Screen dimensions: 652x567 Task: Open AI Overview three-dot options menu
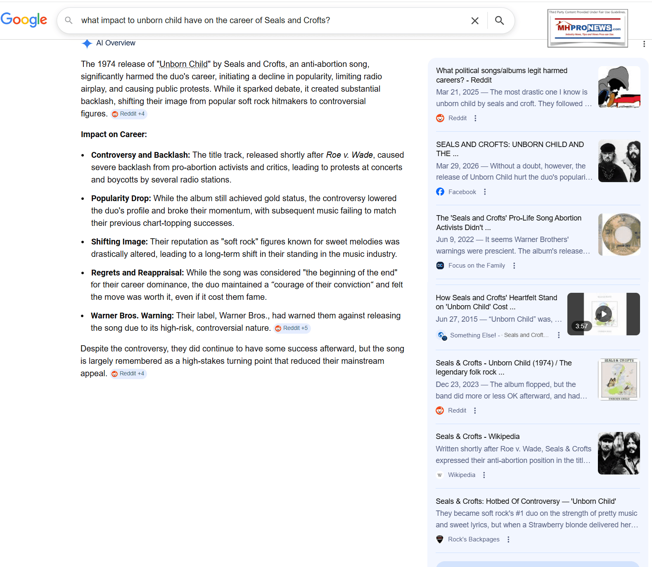point(644,44)
